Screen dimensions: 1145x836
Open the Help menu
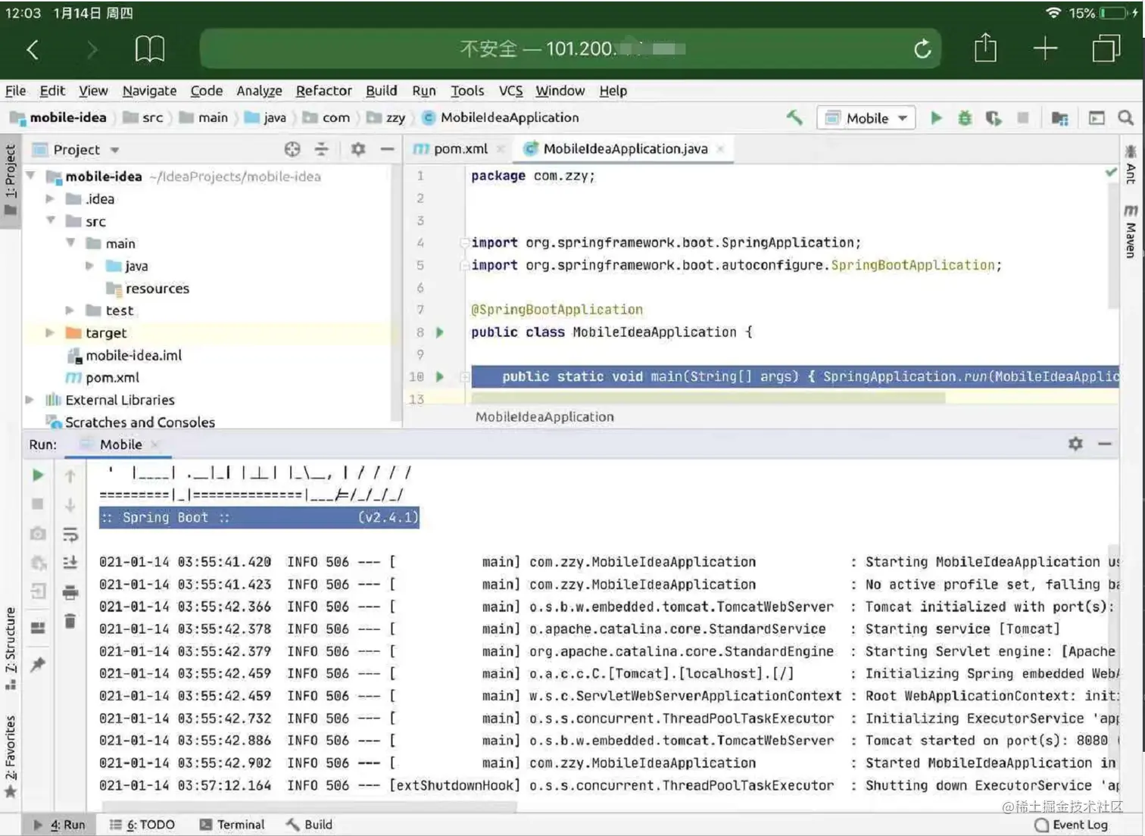pyautogui.click(x=613, y=91)
